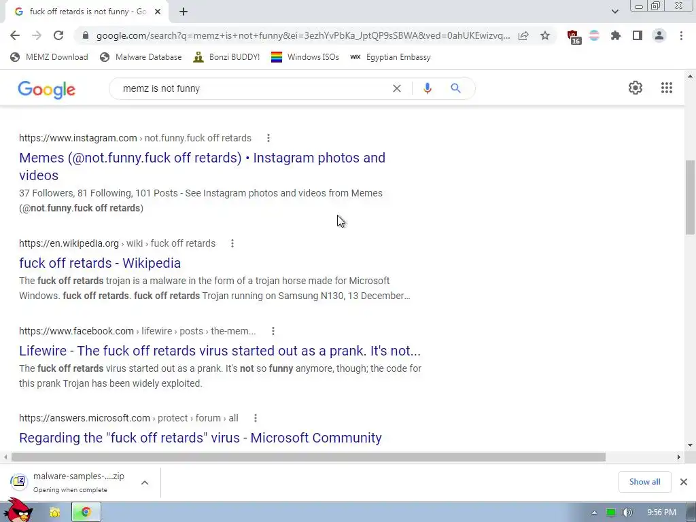Click the forward navigation arrow
The image size is (696, 522).
click(x=37, y=35)
